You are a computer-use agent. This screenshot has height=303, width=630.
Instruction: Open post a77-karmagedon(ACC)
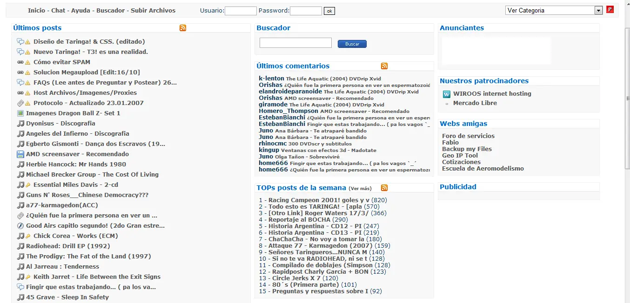tap(62, 205)
